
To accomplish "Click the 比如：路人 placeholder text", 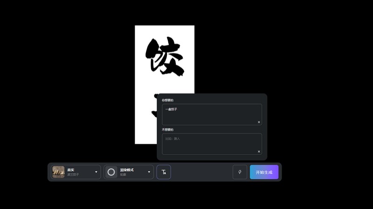I will [173, 139].
